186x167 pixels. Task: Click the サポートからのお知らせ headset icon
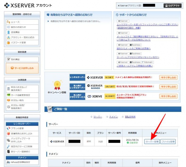117,15
